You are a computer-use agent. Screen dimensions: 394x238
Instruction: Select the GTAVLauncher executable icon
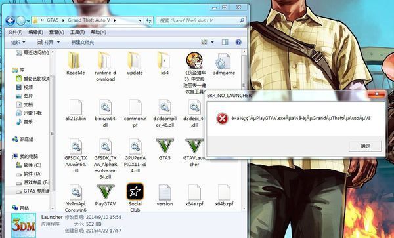click(194, 152)
